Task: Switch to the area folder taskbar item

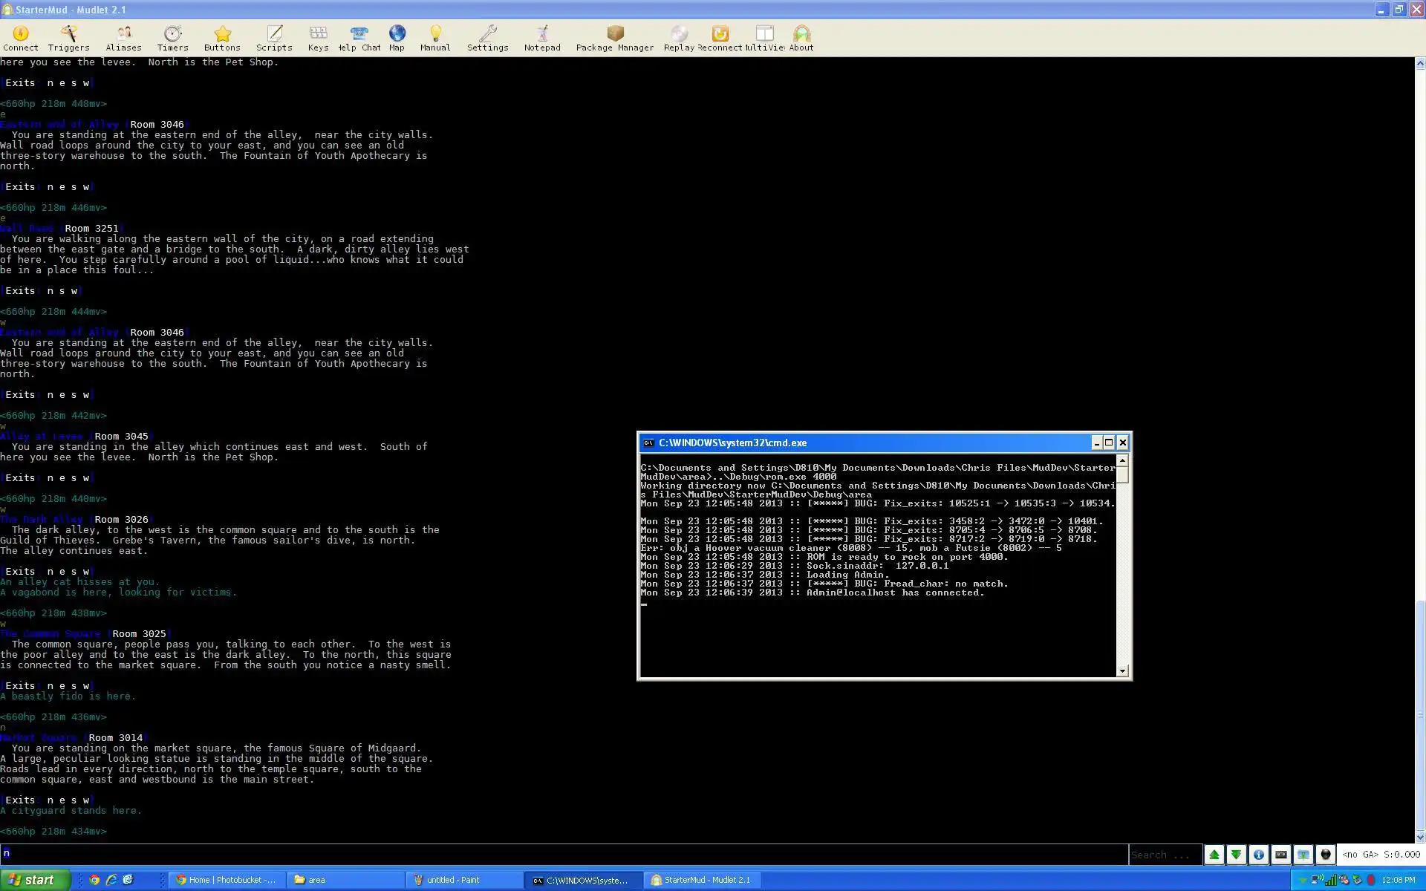Action: 345,880
